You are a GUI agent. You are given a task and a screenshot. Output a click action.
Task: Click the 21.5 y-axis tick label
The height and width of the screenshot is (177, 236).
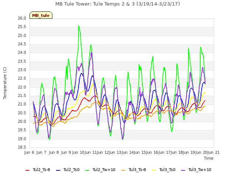22,96
